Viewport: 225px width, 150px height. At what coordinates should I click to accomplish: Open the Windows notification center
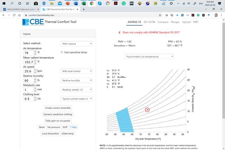(220, 4)
